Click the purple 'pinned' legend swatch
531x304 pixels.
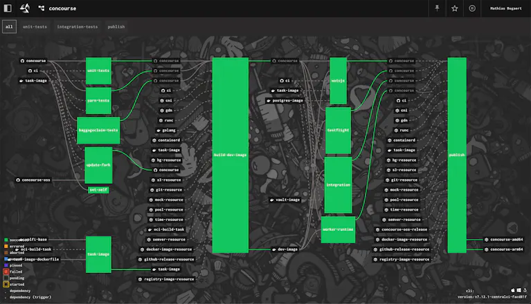point(6,265)
